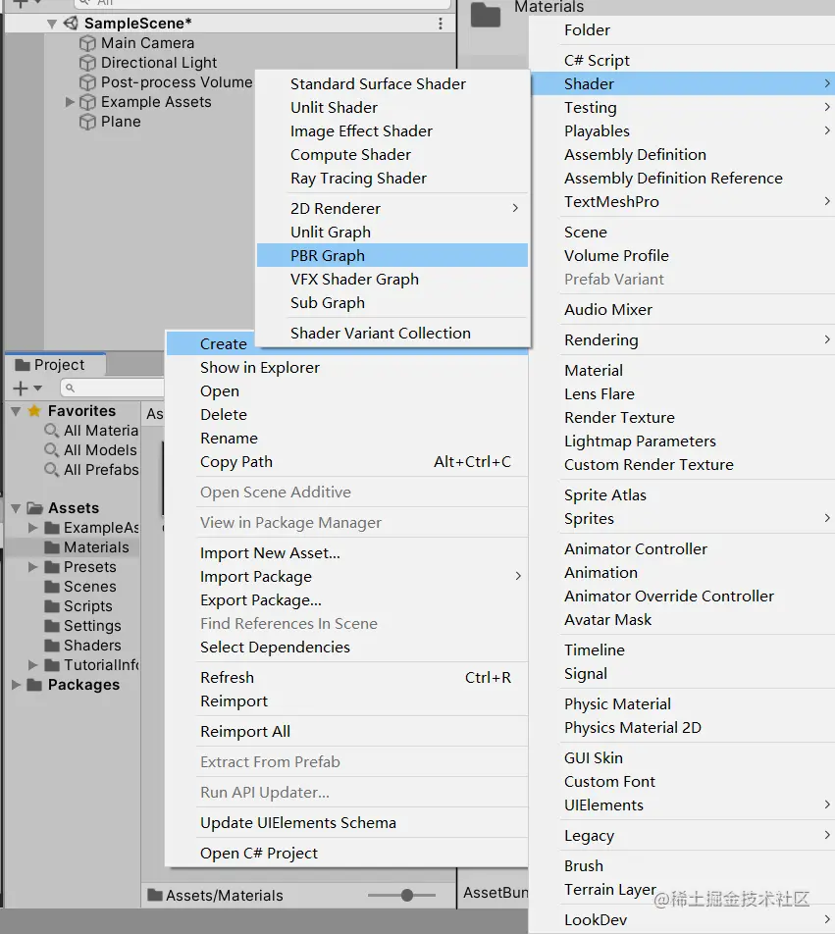Click the SampleScene Unity scene icon

click(x=71, y=24)
